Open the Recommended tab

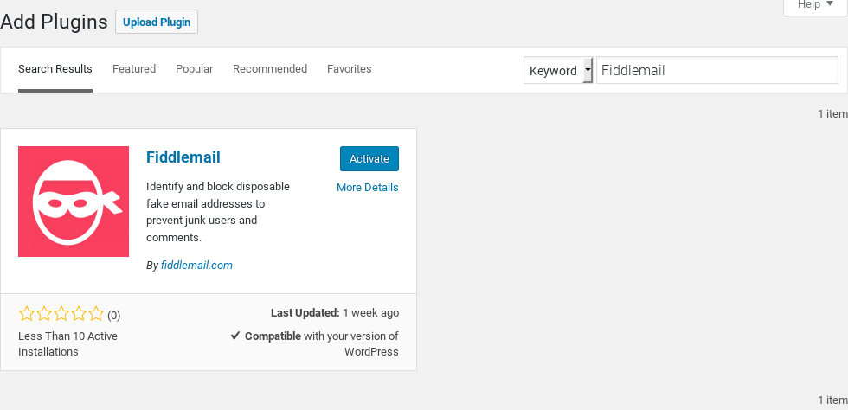[x=270, y=68]
